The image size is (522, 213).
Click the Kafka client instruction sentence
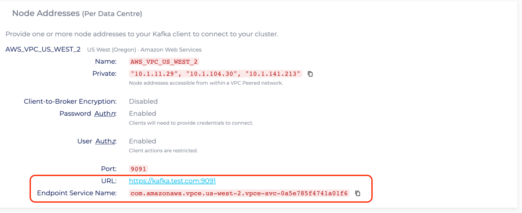pyautogui.click(x=142, y=34)
